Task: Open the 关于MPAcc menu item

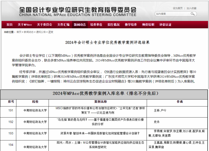Action: (x=25, y=25)
